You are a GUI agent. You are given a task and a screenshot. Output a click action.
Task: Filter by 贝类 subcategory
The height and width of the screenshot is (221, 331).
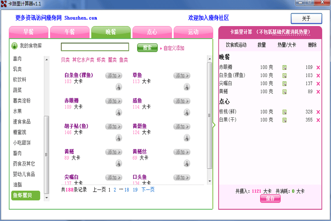(x=65, y=60)
